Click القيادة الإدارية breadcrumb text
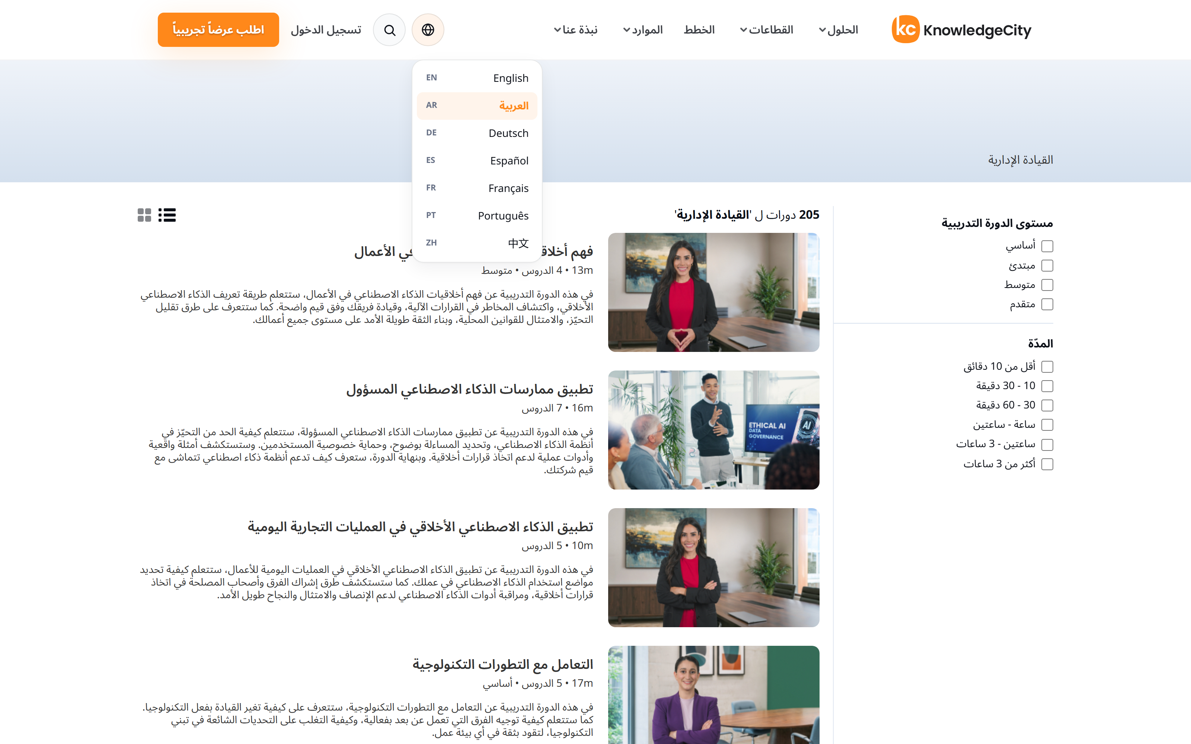 click(x=1020, y=160)
